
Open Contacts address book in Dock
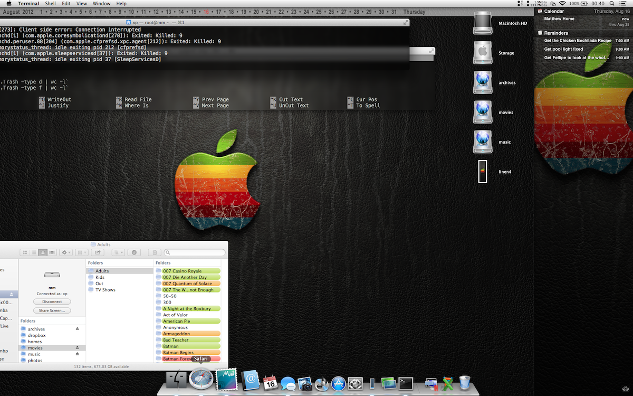[x=251, y=380]
